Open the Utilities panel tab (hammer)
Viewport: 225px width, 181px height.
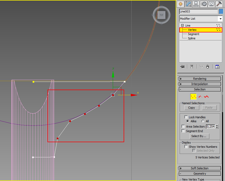219,4
